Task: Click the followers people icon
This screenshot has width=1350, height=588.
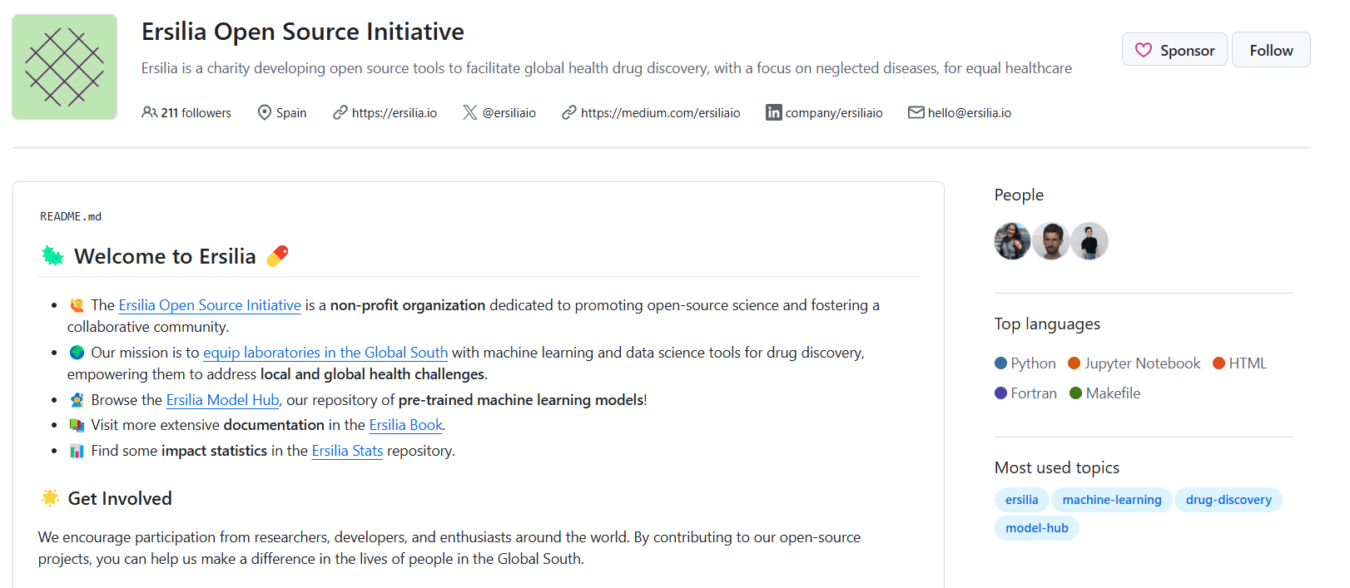Action: tap(149, 112)
